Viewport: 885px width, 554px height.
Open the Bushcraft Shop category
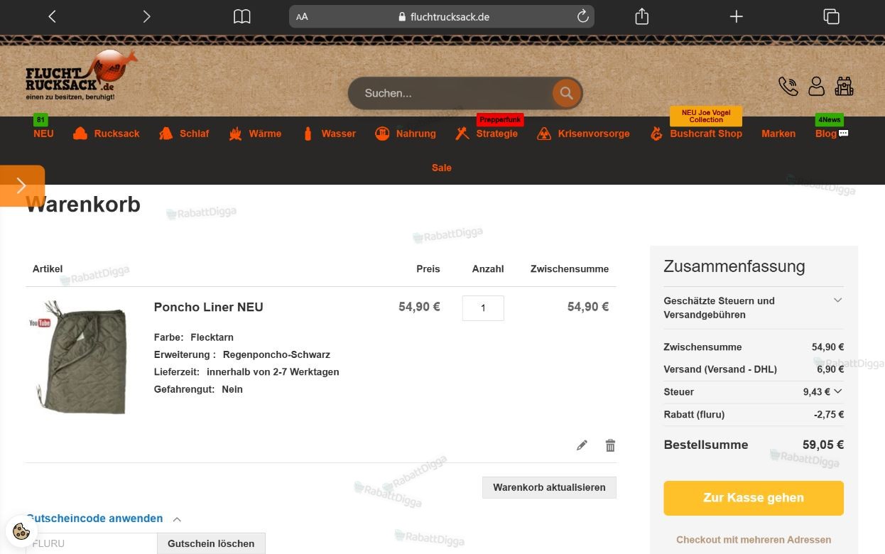(696, 134)
